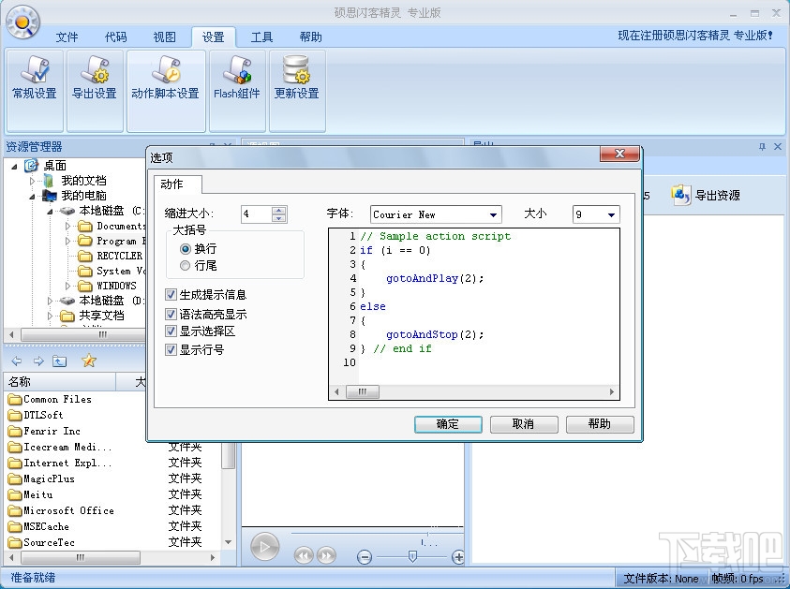Select the Meitu folder
This screenshot has height=589, width=790.
pyautogui.click(x=30, y=494)
